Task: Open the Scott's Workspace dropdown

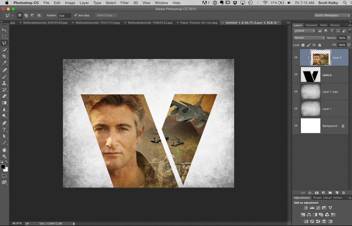Action: coord(332,16)
